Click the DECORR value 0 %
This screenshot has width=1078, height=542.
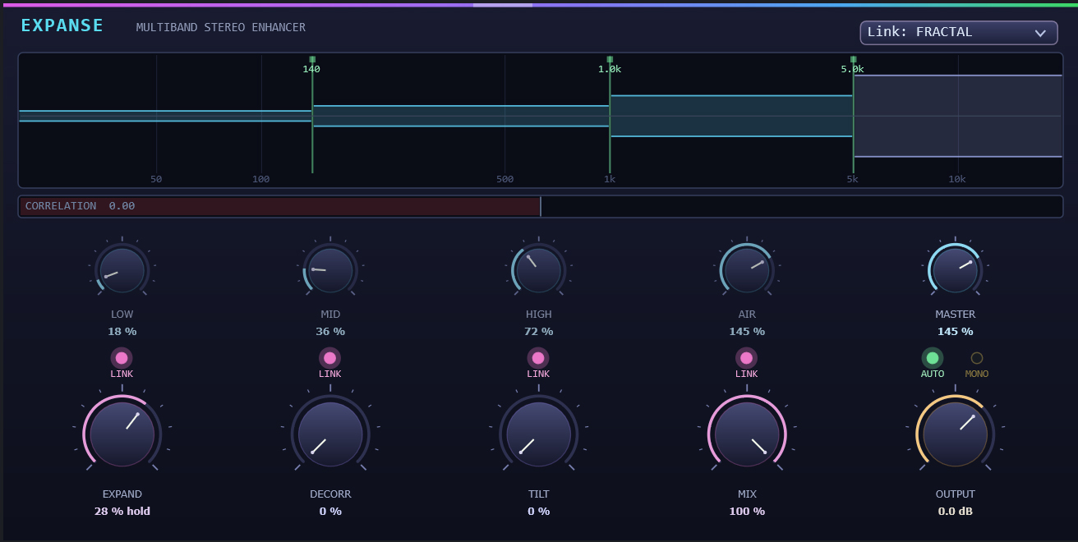(330, 512)
